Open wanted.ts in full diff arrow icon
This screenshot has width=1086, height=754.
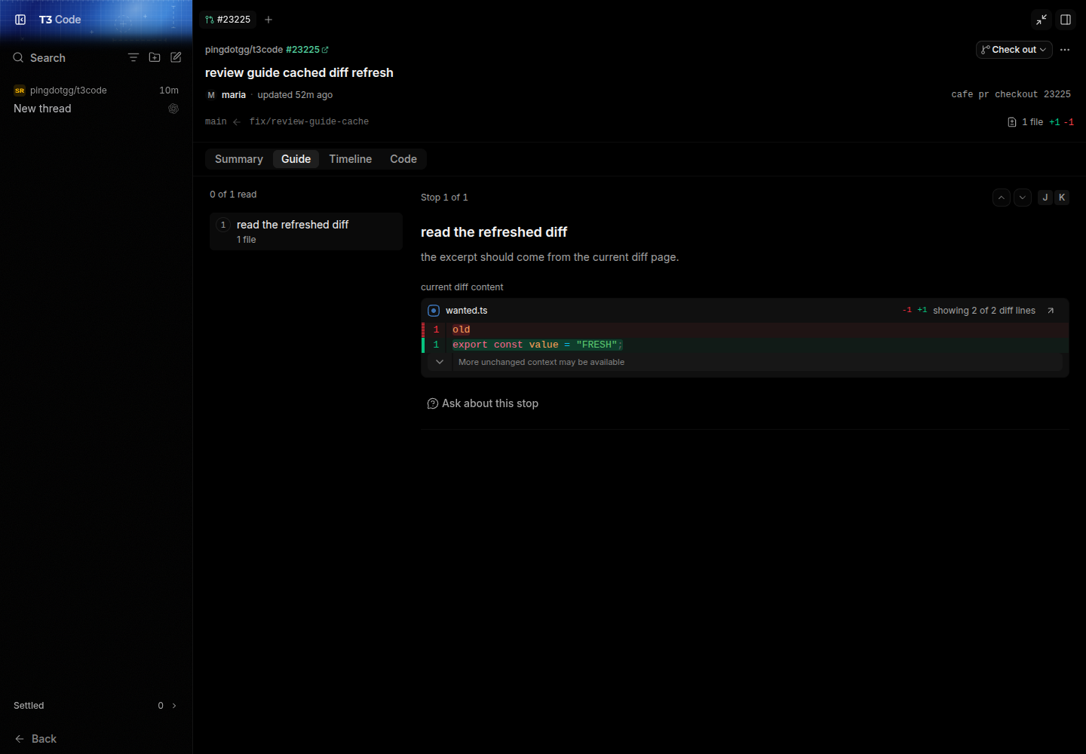[1051, 311]
